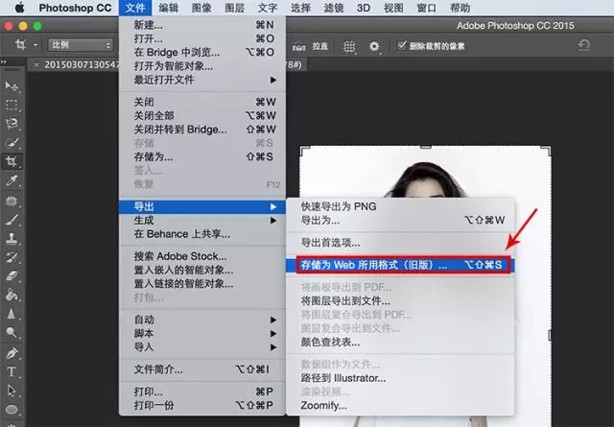Image resolution: width=614 pixels, height=427 pixels.
Task: Click the crop tool preset icon in options bar
Action: click(21, 45)
